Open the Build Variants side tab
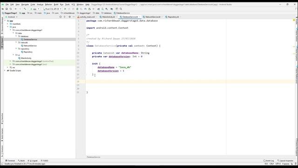 pos(2,134)
